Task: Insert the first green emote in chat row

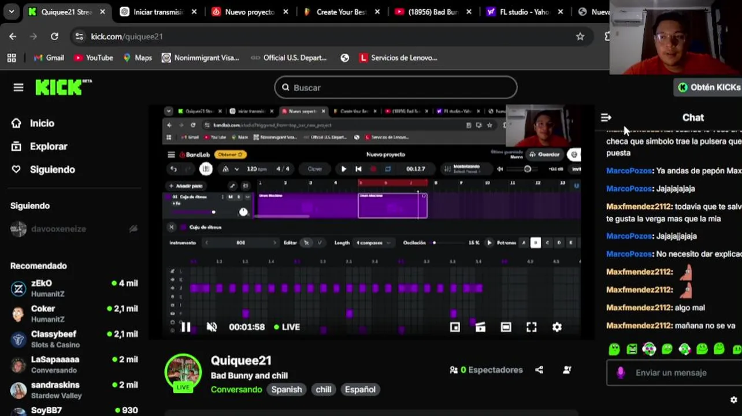Action: click(614, 349)
